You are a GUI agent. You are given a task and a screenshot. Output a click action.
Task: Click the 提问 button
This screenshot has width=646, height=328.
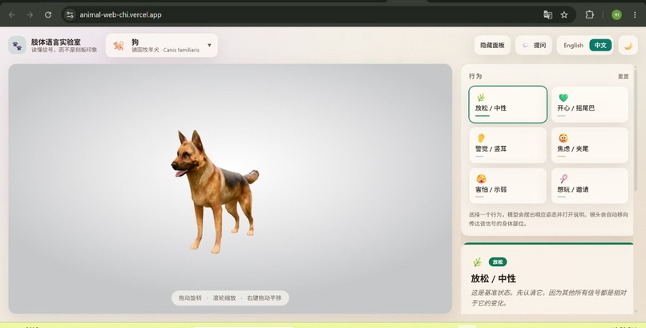[x=534, y=46]
